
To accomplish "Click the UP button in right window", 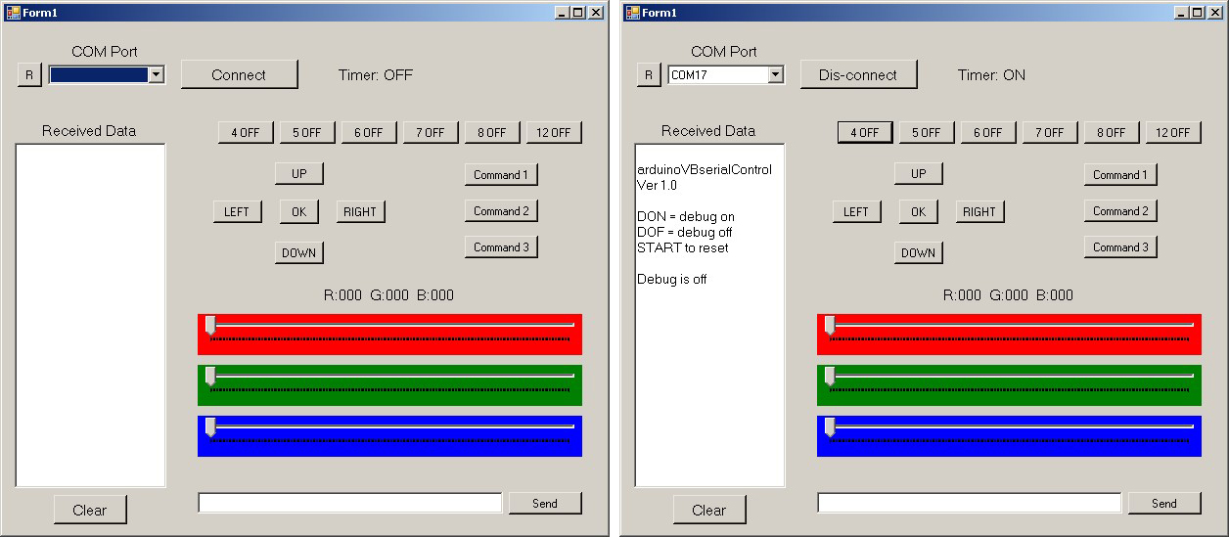I will pyautogui.click(x=919, y=173).
